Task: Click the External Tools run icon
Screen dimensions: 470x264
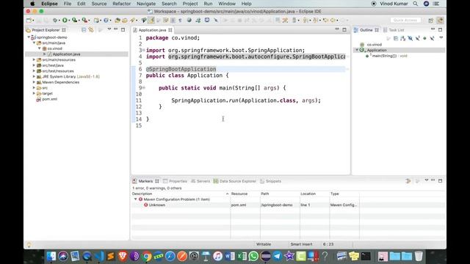Action: (x=85, y=20)
